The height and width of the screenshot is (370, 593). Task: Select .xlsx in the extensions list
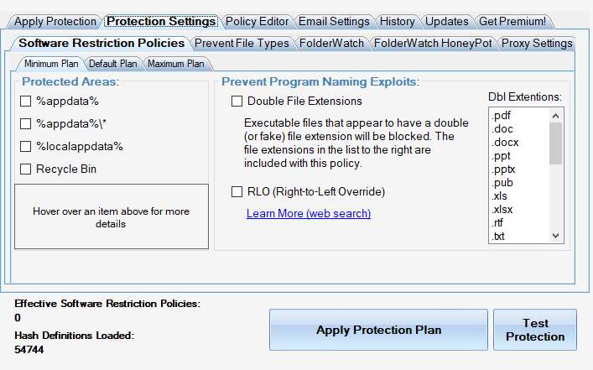[503, 209]
